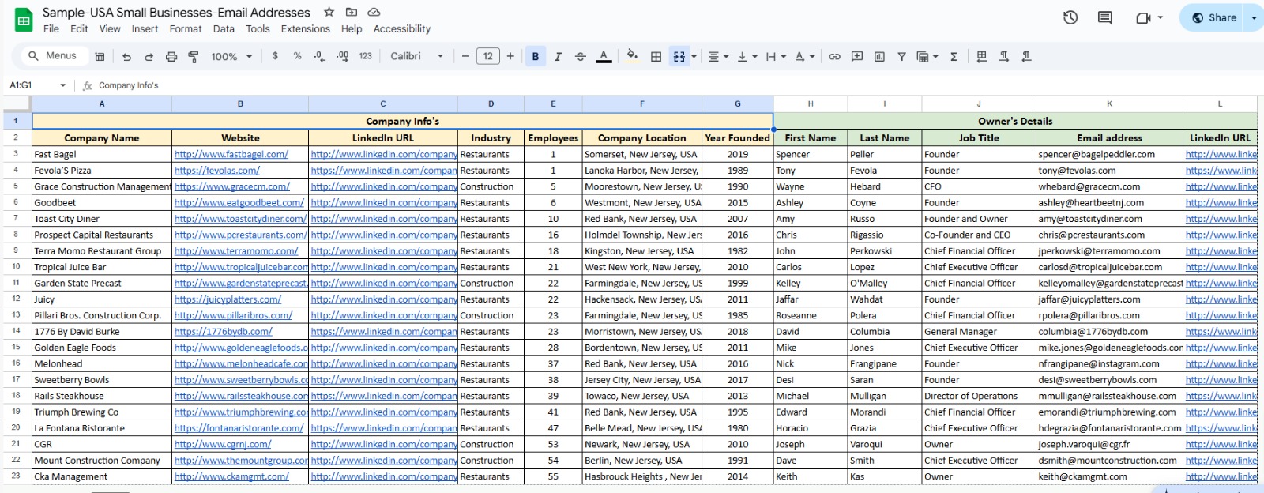The image size is (1264, 493).
Task: Insert a link with the chain icon
Action: click(834, 57)
